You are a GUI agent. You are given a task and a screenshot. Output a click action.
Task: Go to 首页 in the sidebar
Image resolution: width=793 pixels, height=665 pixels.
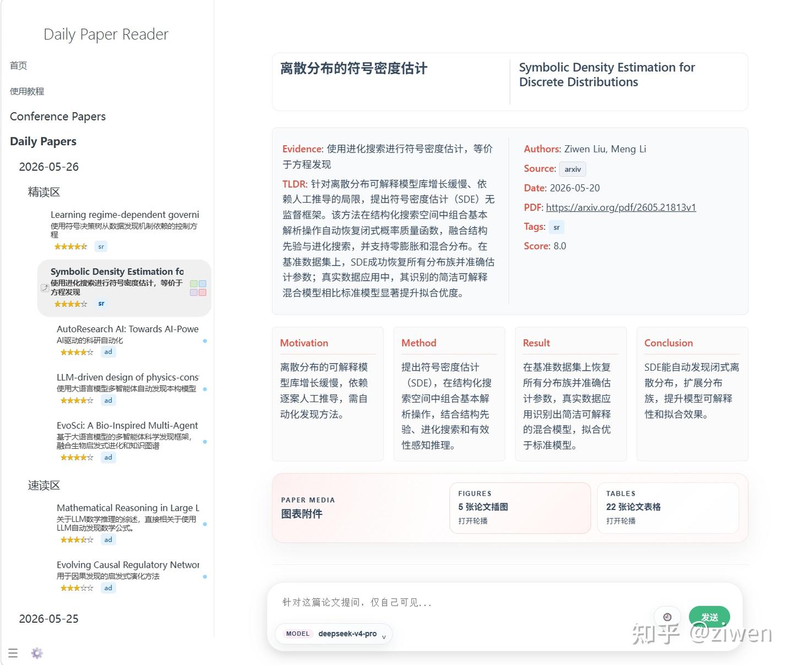19,65
